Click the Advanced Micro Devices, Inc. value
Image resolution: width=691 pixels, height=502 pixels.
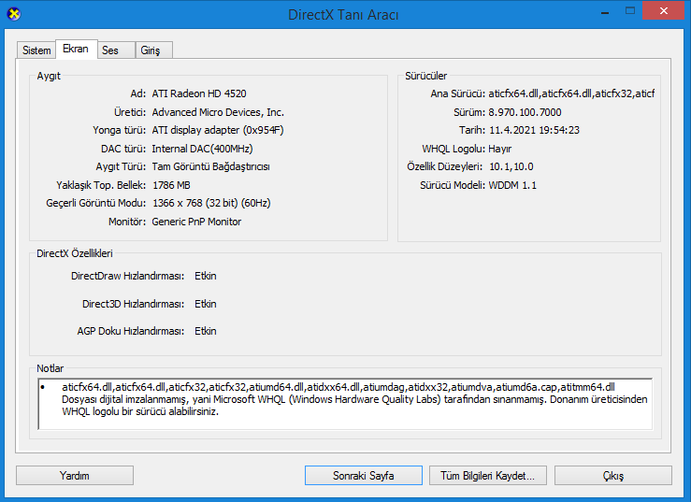tap(218, 112)
